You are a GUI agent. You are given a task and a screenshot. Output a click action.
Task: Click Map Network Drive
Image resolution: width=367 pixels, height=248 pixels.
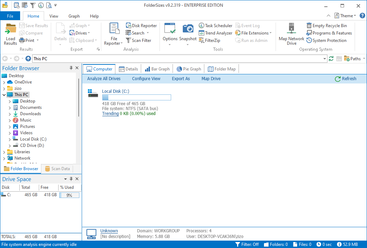coord(291,34)
